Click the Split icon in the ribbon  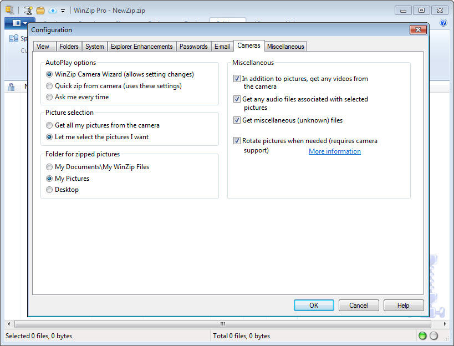coord(14,38)
